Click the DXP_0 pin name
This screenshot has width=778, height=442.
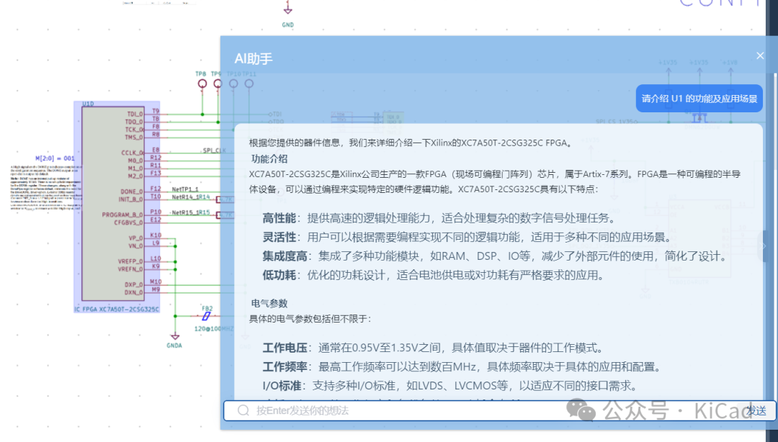click(x=134, y=285)
